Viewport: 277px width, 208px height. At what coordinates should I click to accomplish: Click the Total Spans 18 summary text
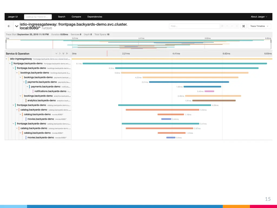(x=102, y=34)
